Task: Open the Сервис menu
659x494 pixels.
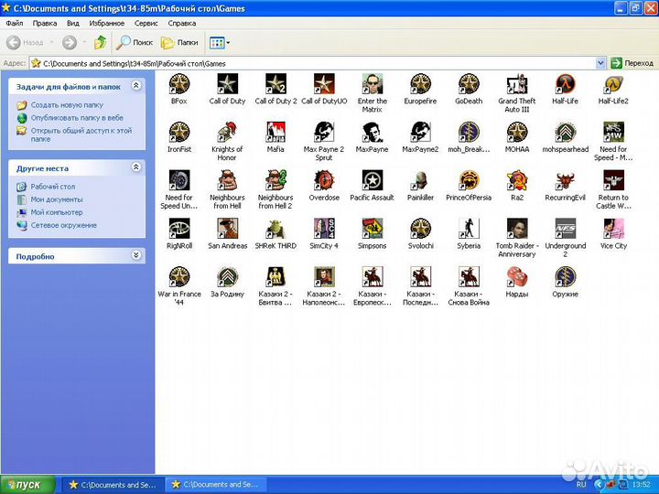Action: pyautogui.click(x=146, y=23)
